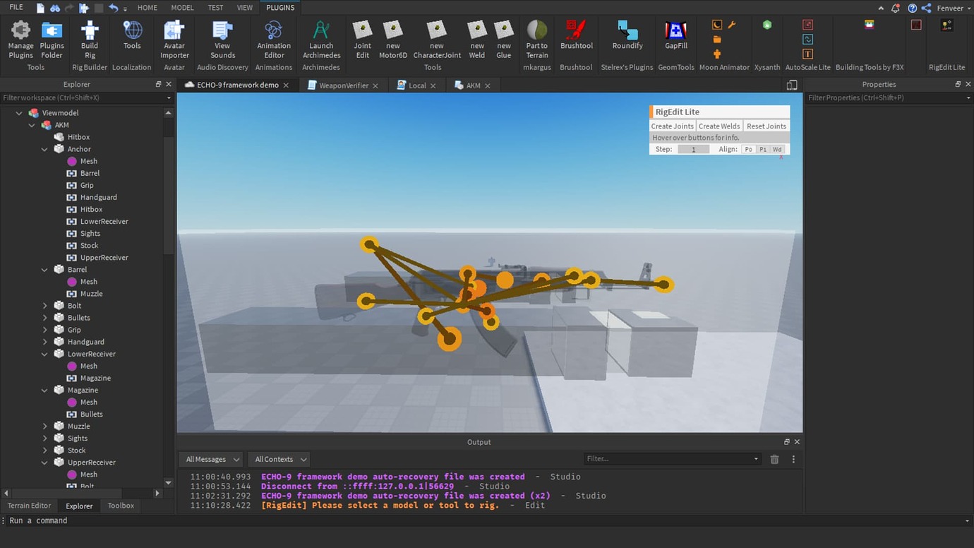The width and height of the screenshot is (974, 548).
Task: Create a new Glue
Action: [504, 40]
